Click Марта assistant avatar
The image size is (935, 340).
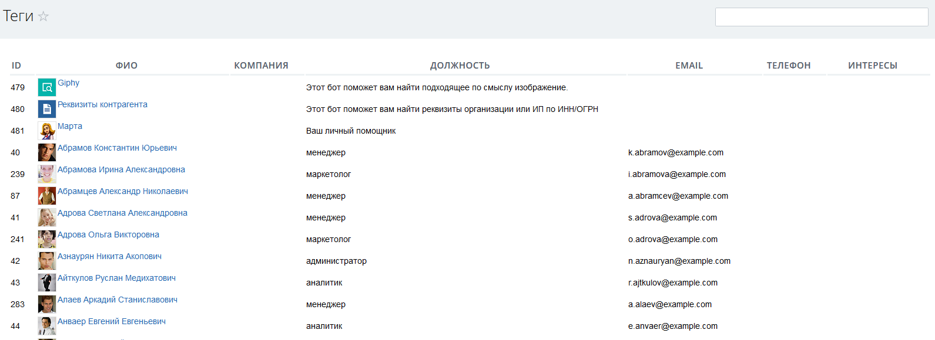[47, 131]
